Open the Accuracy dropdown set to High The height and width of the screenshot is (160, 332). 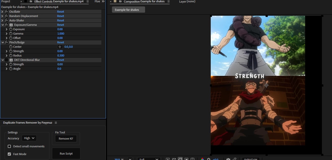pos(29,138)
